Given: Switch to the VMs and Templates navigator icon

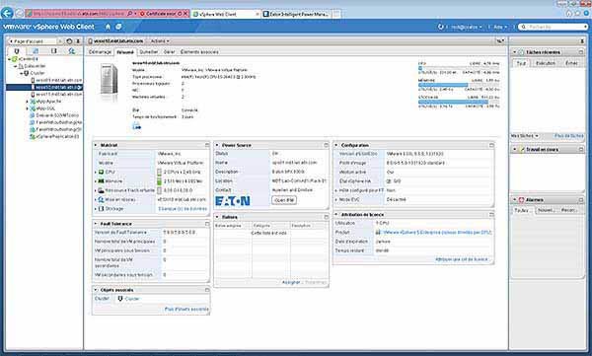Looking at the screenshot, I should 36,50.
